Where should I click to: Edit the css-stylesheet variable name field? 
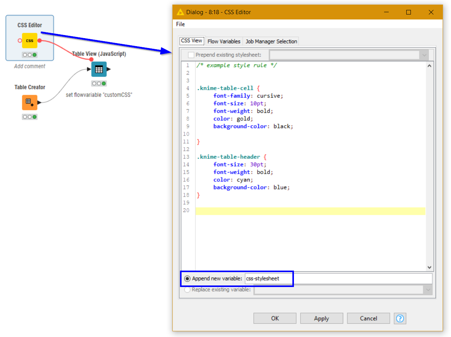pyautogui.click(x=269, y=279)
